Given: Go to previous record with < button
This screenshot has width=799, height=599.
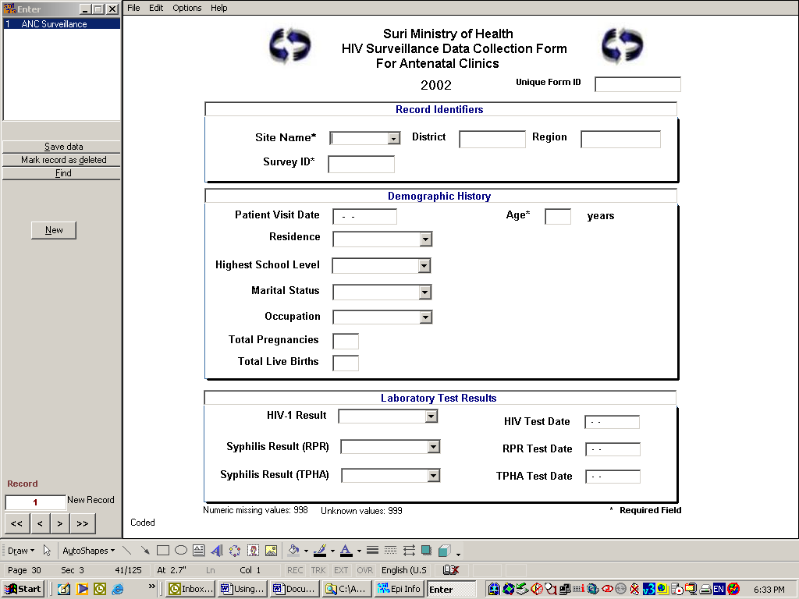Looking at the screenshot, I should pos(40,523).
